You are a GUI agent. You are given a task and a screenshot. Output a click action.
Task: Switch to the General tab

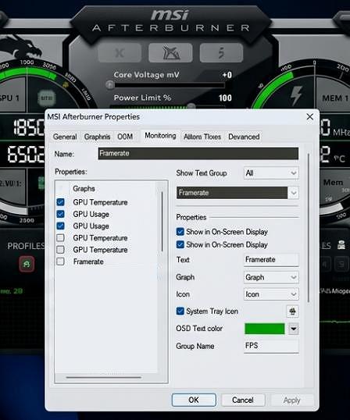tap(65, 137)
